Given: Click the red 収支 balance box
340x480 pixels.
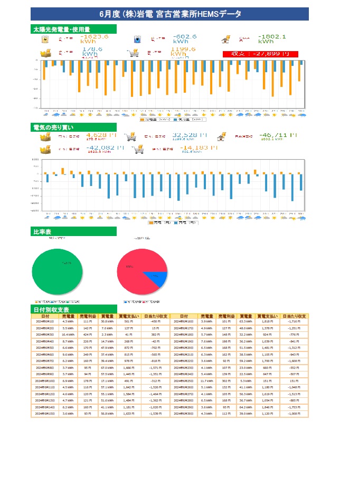Looking at the screenshot, I should point(260,54).
